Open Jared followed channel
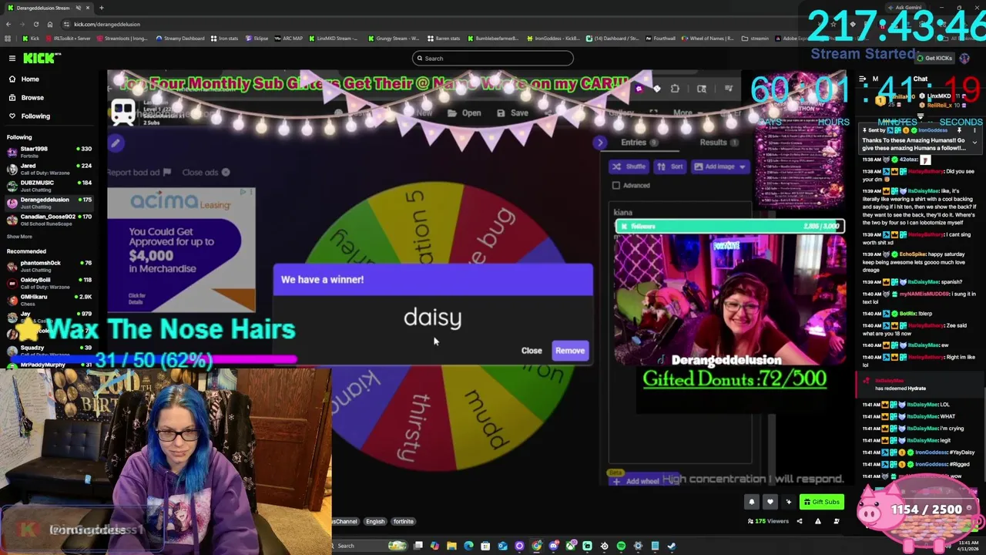Viewport: 986px width, 555px height. (x=49, y=169)
